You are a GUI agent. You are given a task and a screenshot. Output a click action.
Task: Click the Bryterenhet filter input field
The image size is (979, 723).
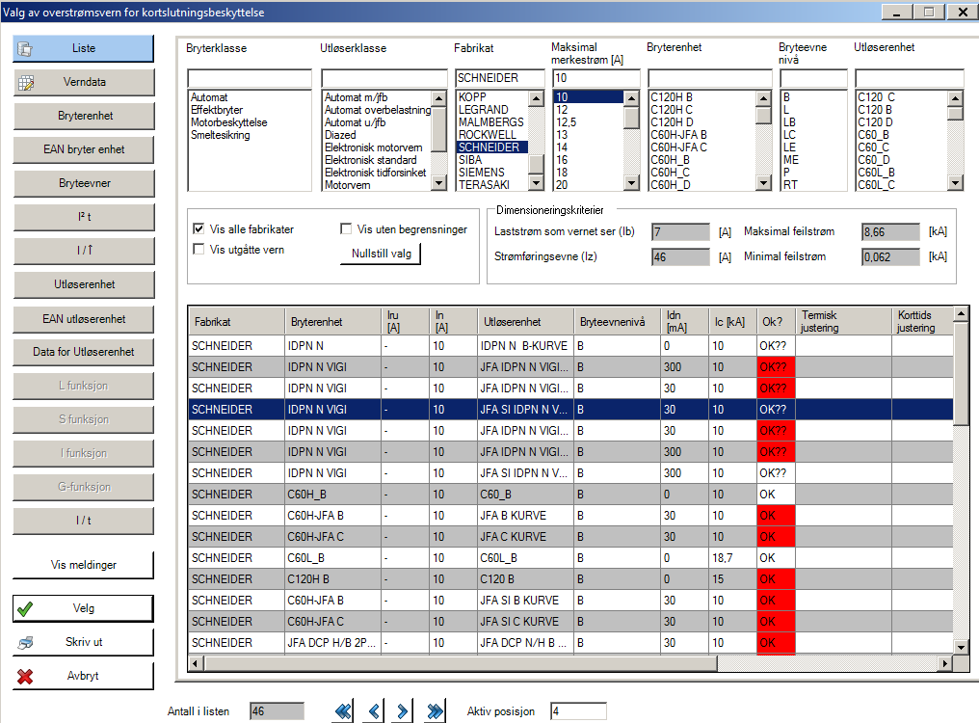coord(710,78)
